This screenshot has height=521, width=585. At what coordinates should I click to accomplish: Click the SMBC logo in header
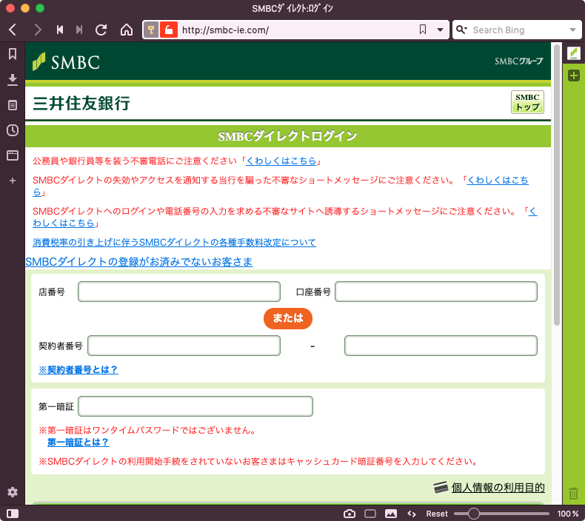tap(67, 62)
